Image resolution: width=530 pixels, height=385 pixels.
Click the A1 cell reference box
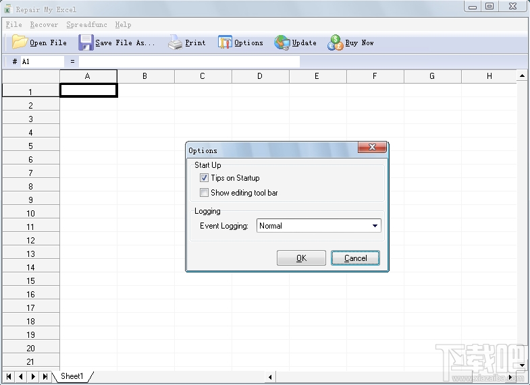coord(43,61)
